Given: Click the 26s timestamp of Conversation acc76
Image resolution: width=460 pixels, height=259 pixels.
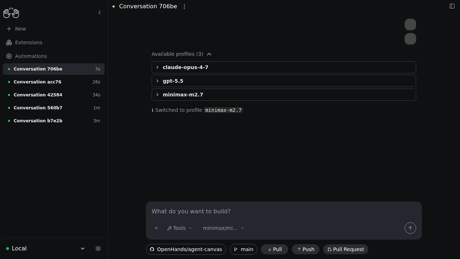Looking at the screenshot, I should pyautogui.click(x=96, y=82).
